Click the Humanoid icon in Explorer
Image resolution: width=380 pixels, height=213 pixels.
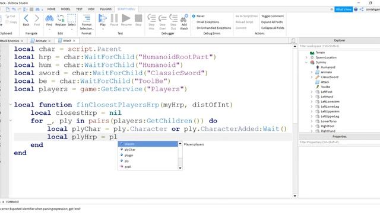(318, 67)
